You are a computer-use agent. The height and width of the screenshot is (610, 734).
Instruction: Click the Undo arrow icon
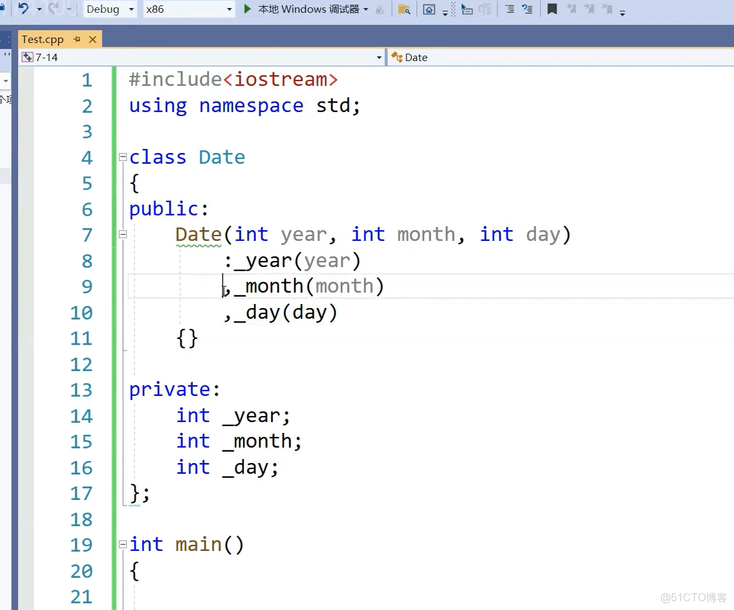[24, 9]
